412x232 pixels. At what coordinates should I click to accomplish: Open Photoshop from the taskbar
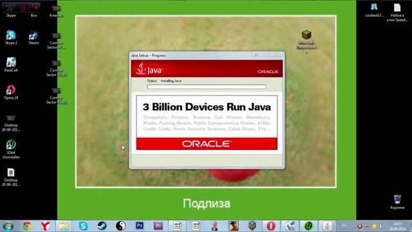point(140,226)
